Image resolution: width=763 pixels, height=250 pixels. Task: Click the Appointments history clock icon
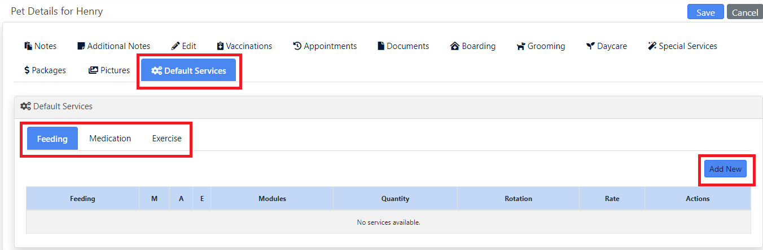click(297, 46)
